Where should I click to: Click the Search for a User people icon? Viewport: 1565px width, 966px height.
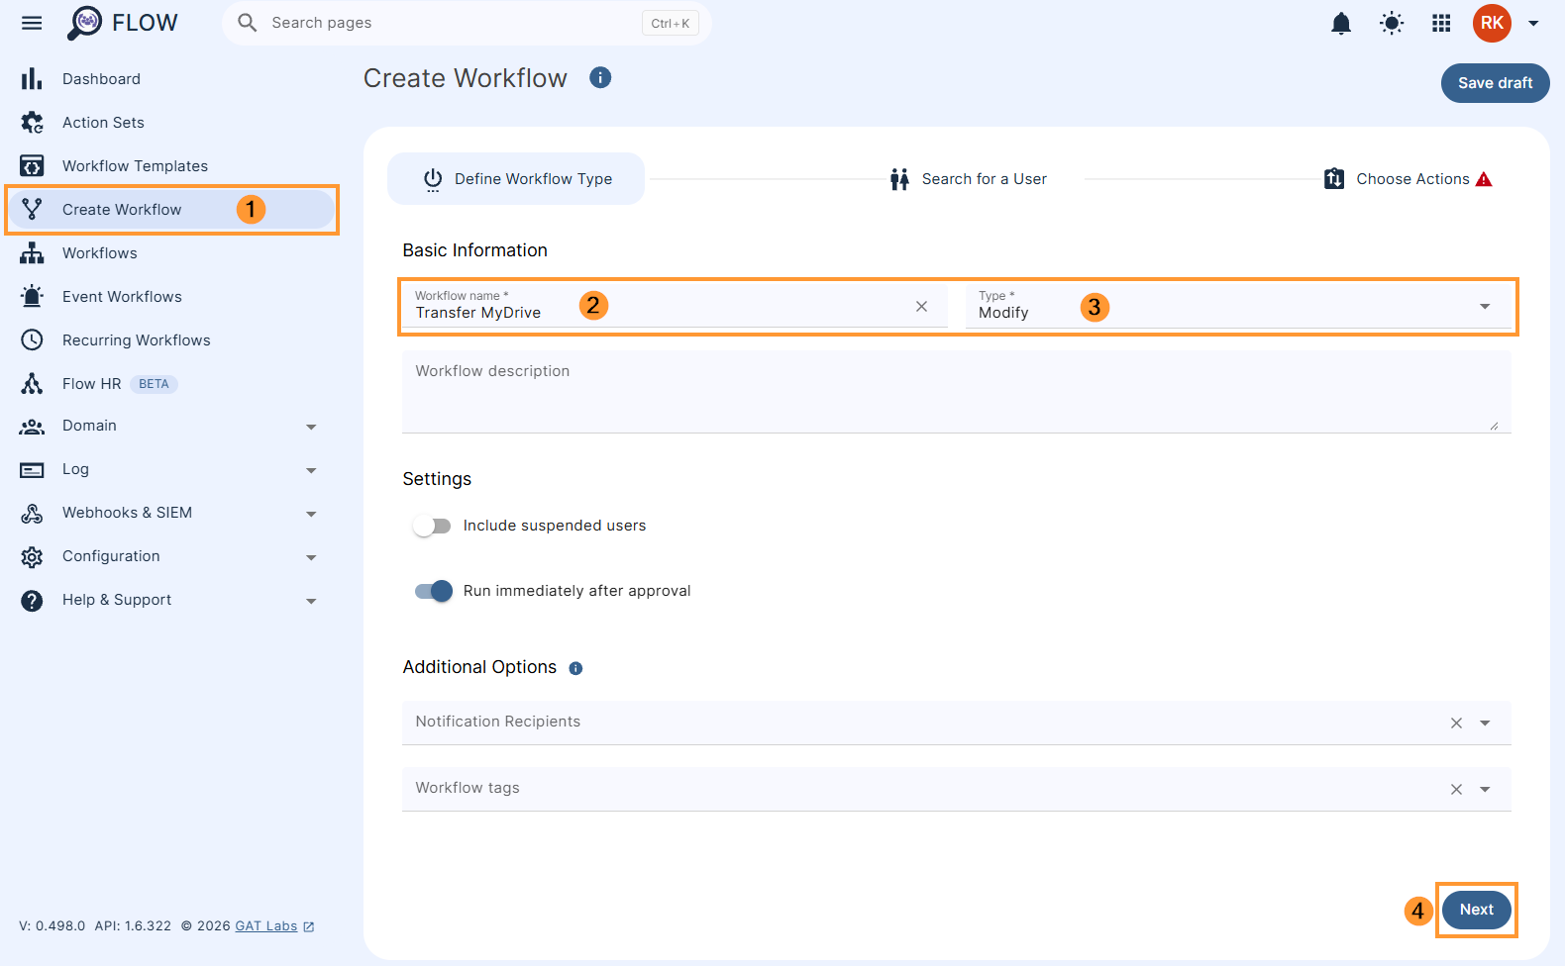tap(899, 179)
